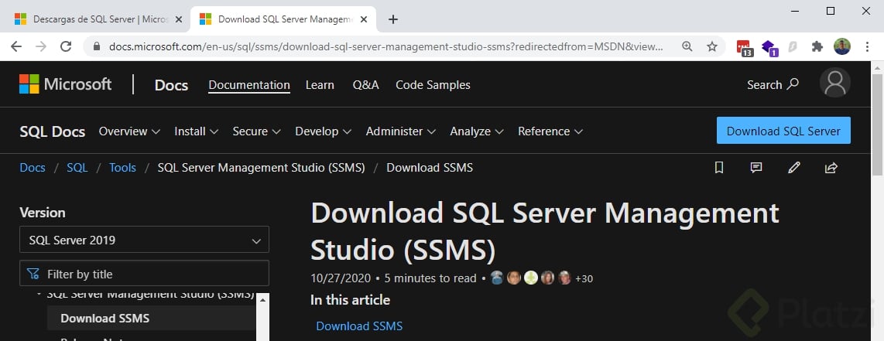Click the SQL Docs title
The width and height of the screenshot is (884, 341).
click(53, 131)
